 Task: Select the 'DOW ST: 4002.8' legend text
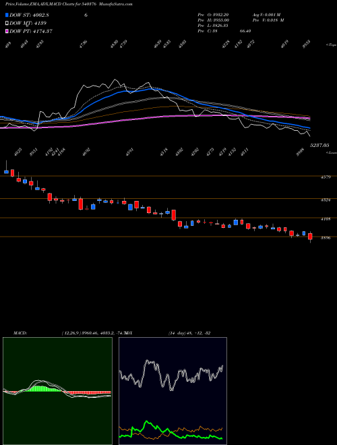[30, 16]
